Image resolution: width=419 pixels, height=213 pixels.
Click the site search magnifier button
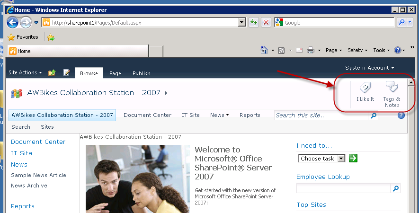click(x=373, y=115)
